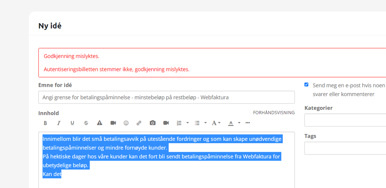The image size is (386, 188).
Task: Click video camera icon beside numbered list
Action: click(x=166, y=123)
